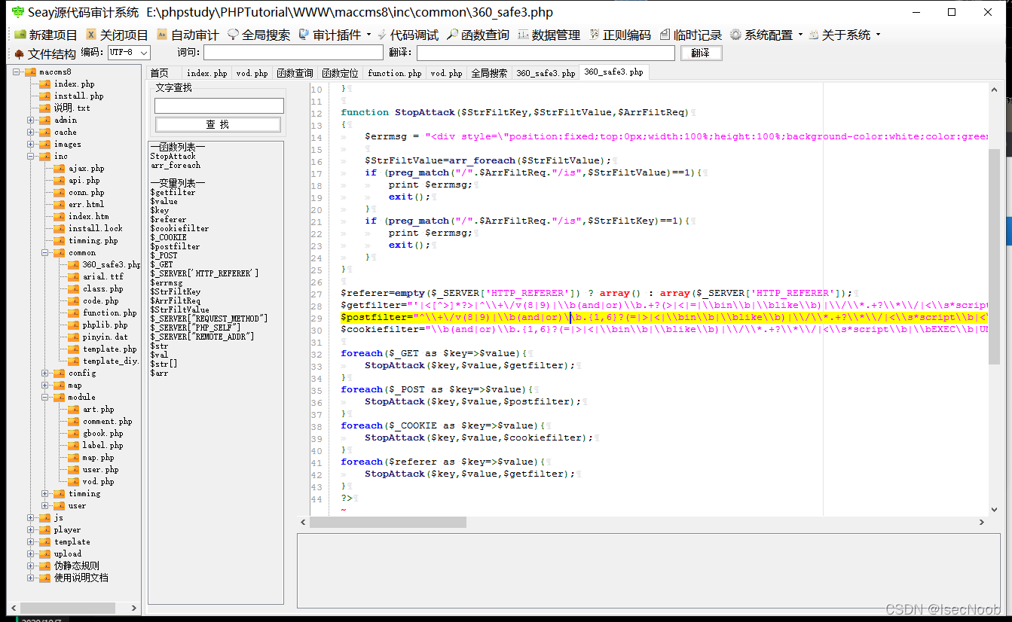
Task: Select arr_foreach in the function list
Action: 175,166
